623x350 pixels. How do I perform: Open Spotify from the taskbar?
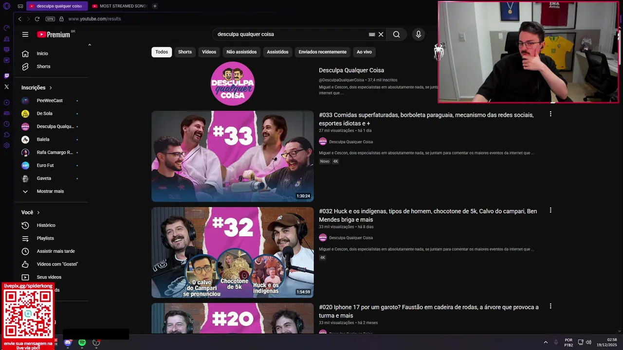point(82,342)
